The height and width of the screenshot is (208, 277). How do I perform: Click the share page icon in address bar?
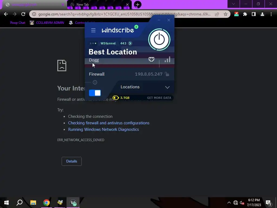point(217,14)
